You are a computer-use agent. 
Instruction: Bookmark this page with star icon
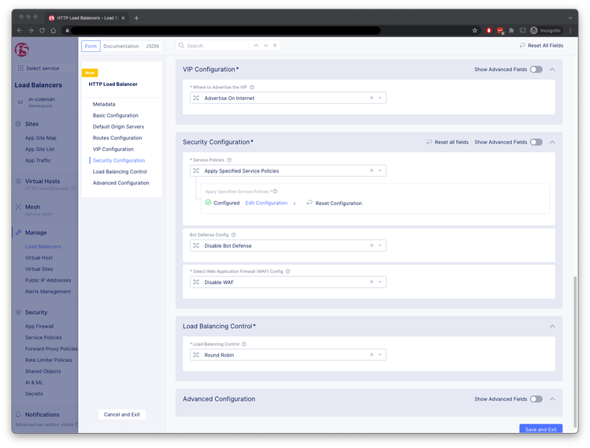coord(475,30)
